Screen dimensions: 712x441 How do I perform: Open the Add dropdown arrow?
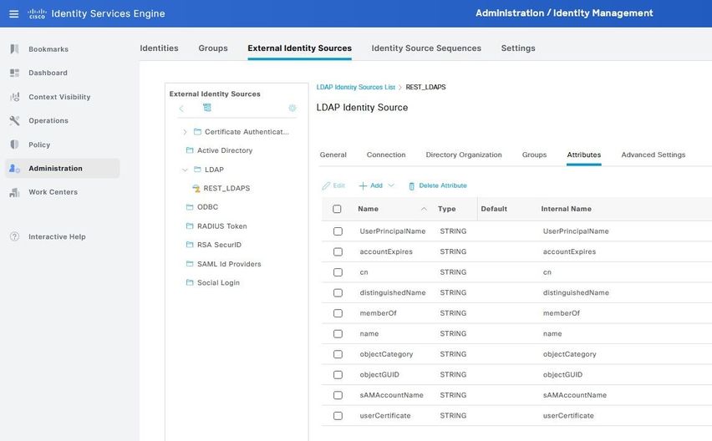click(x=391, y=185)
